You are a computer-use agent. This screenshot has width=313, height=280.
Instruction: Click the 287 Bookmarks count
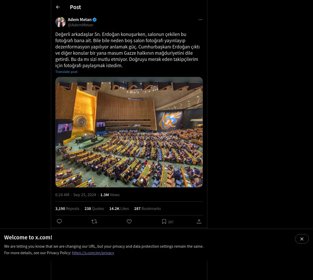pyautogui.click(x=147, y=208)
